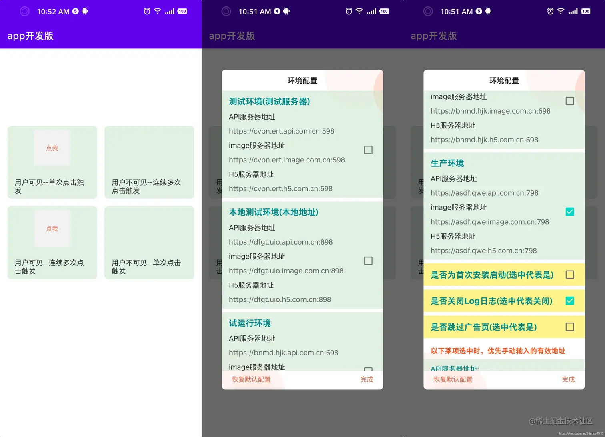Image resolution: width=605 pixels, height=437 pixels.
Task: Uncheck the 生产环境 image服务器地址 checkbox
Action: coord(570,212)
